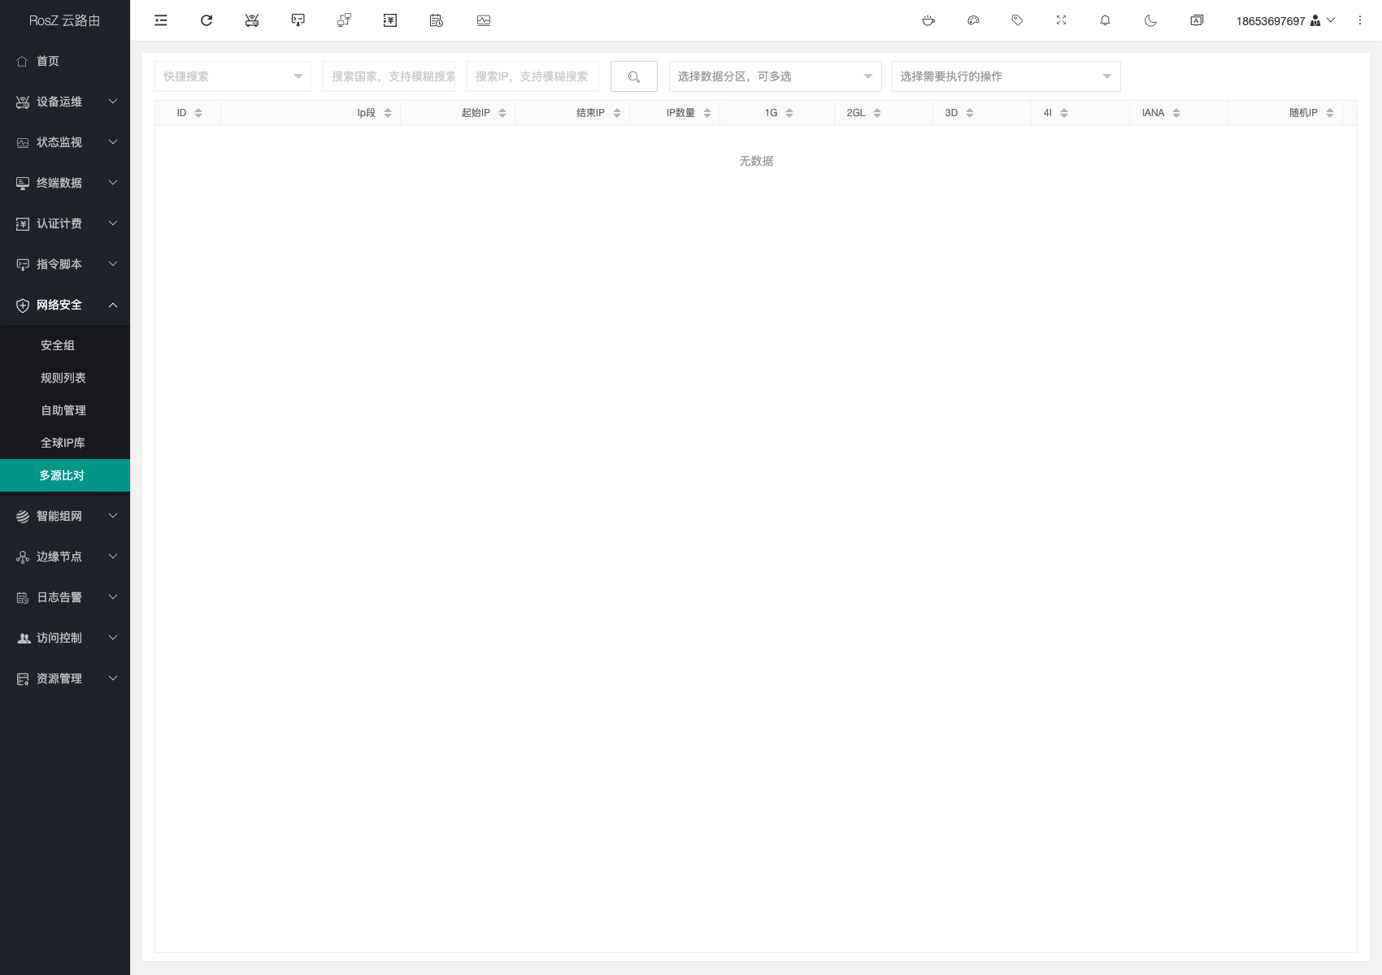The height and width of the screenshot is (975, 1382).
Task: Click the refresh icon in the top toolbar
Action: click(206, 20)
